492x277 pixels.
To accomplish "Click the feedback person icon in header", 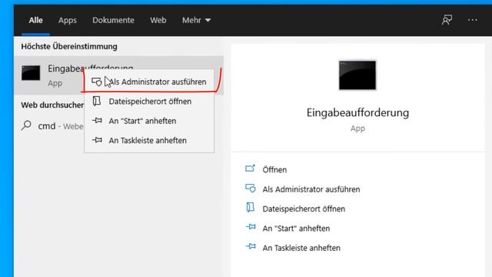I will pos(447,20).
